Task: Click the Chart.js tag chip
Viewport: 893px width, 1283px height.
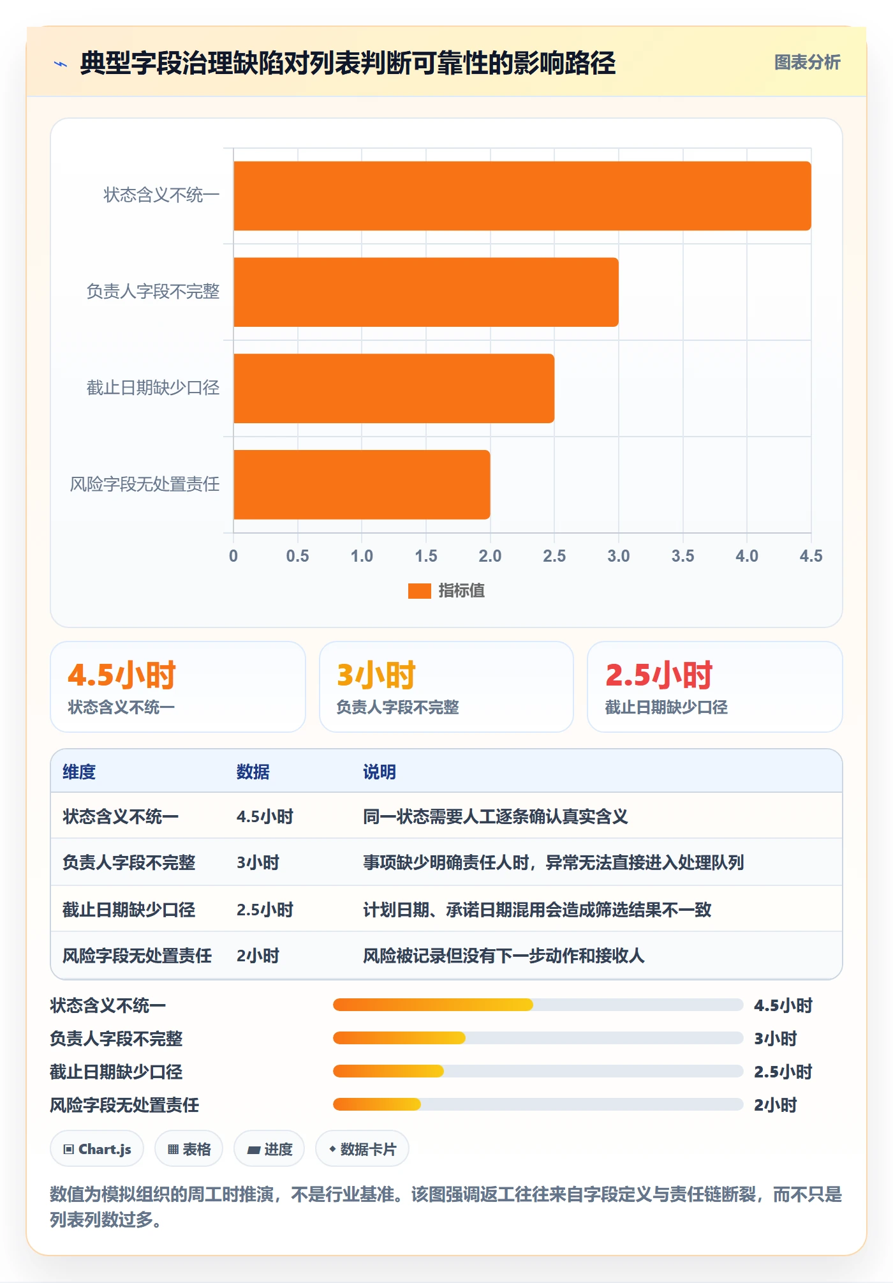Action: [x=97, y=1149]
